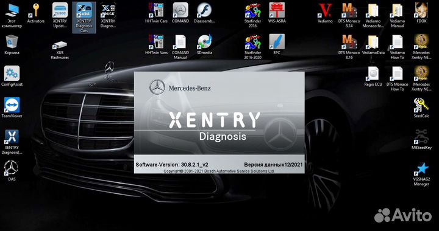Open Vediamo Monaco folder shortcut
The image size is (439, 231).
pos(373,16)
